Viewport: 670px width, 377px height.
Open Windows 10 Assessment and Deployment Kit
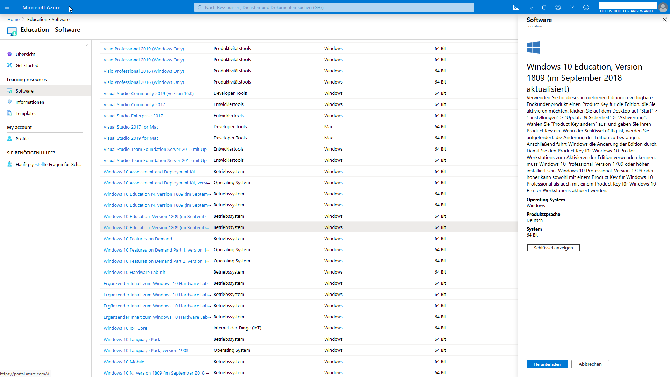coord(149,172)
